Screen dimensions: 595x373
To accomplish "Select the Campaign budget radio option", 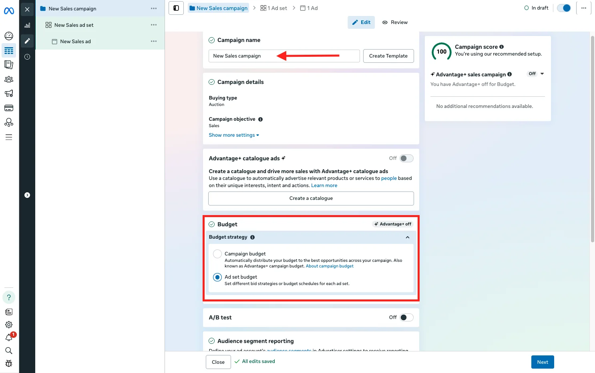I will 217,254.
